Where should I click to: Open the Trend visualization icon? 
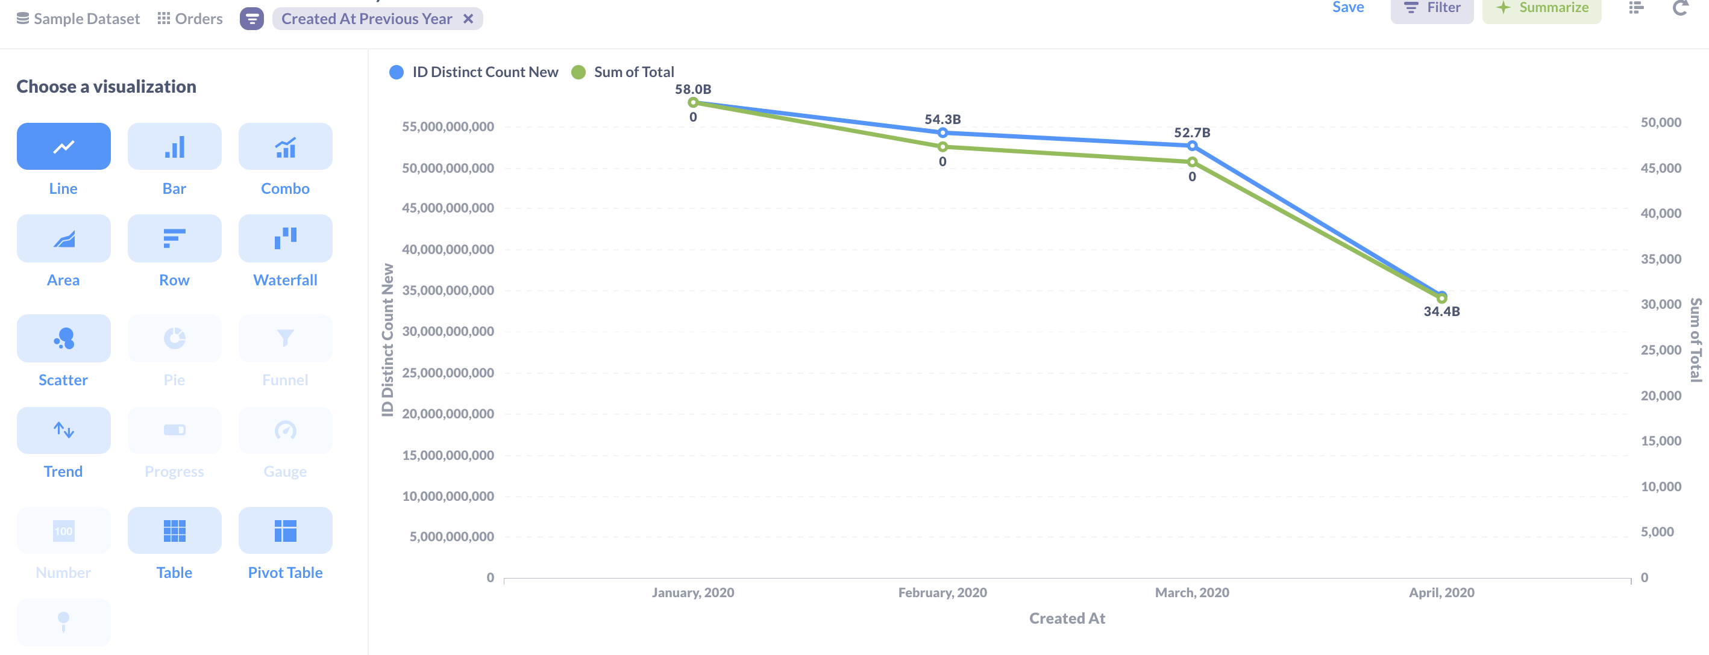click(x=63, y=430)
